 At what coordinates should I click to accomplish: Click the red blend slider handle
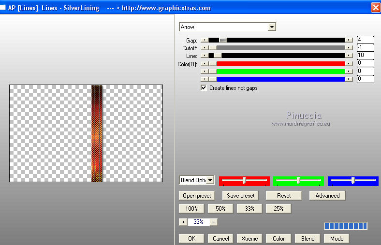244,180
